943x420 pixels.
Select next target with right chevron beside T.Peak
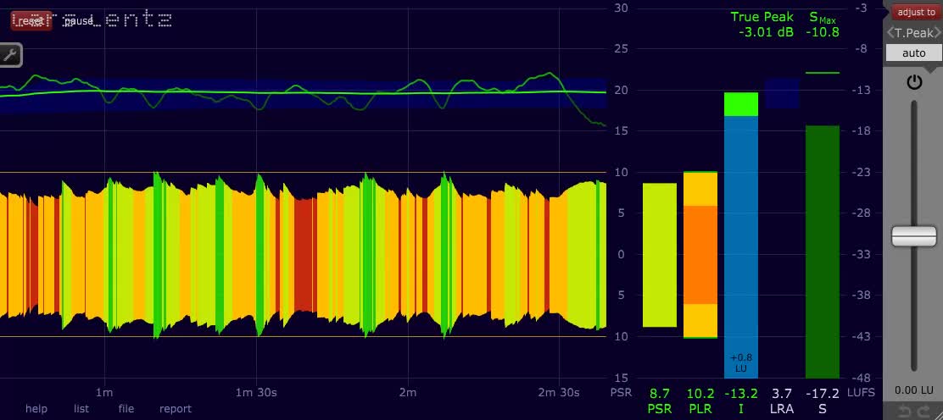click(x=938, y=33)
